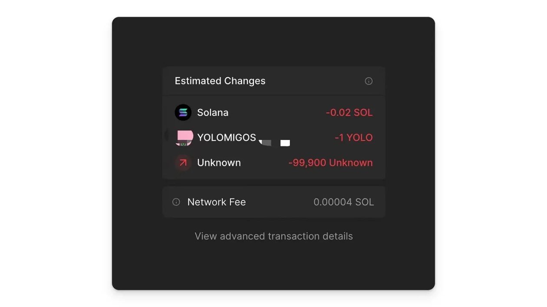The width and height of the screenshot is (547, 307).
Task: Click the info icon beside Estimated Changes
Action: 369,81
